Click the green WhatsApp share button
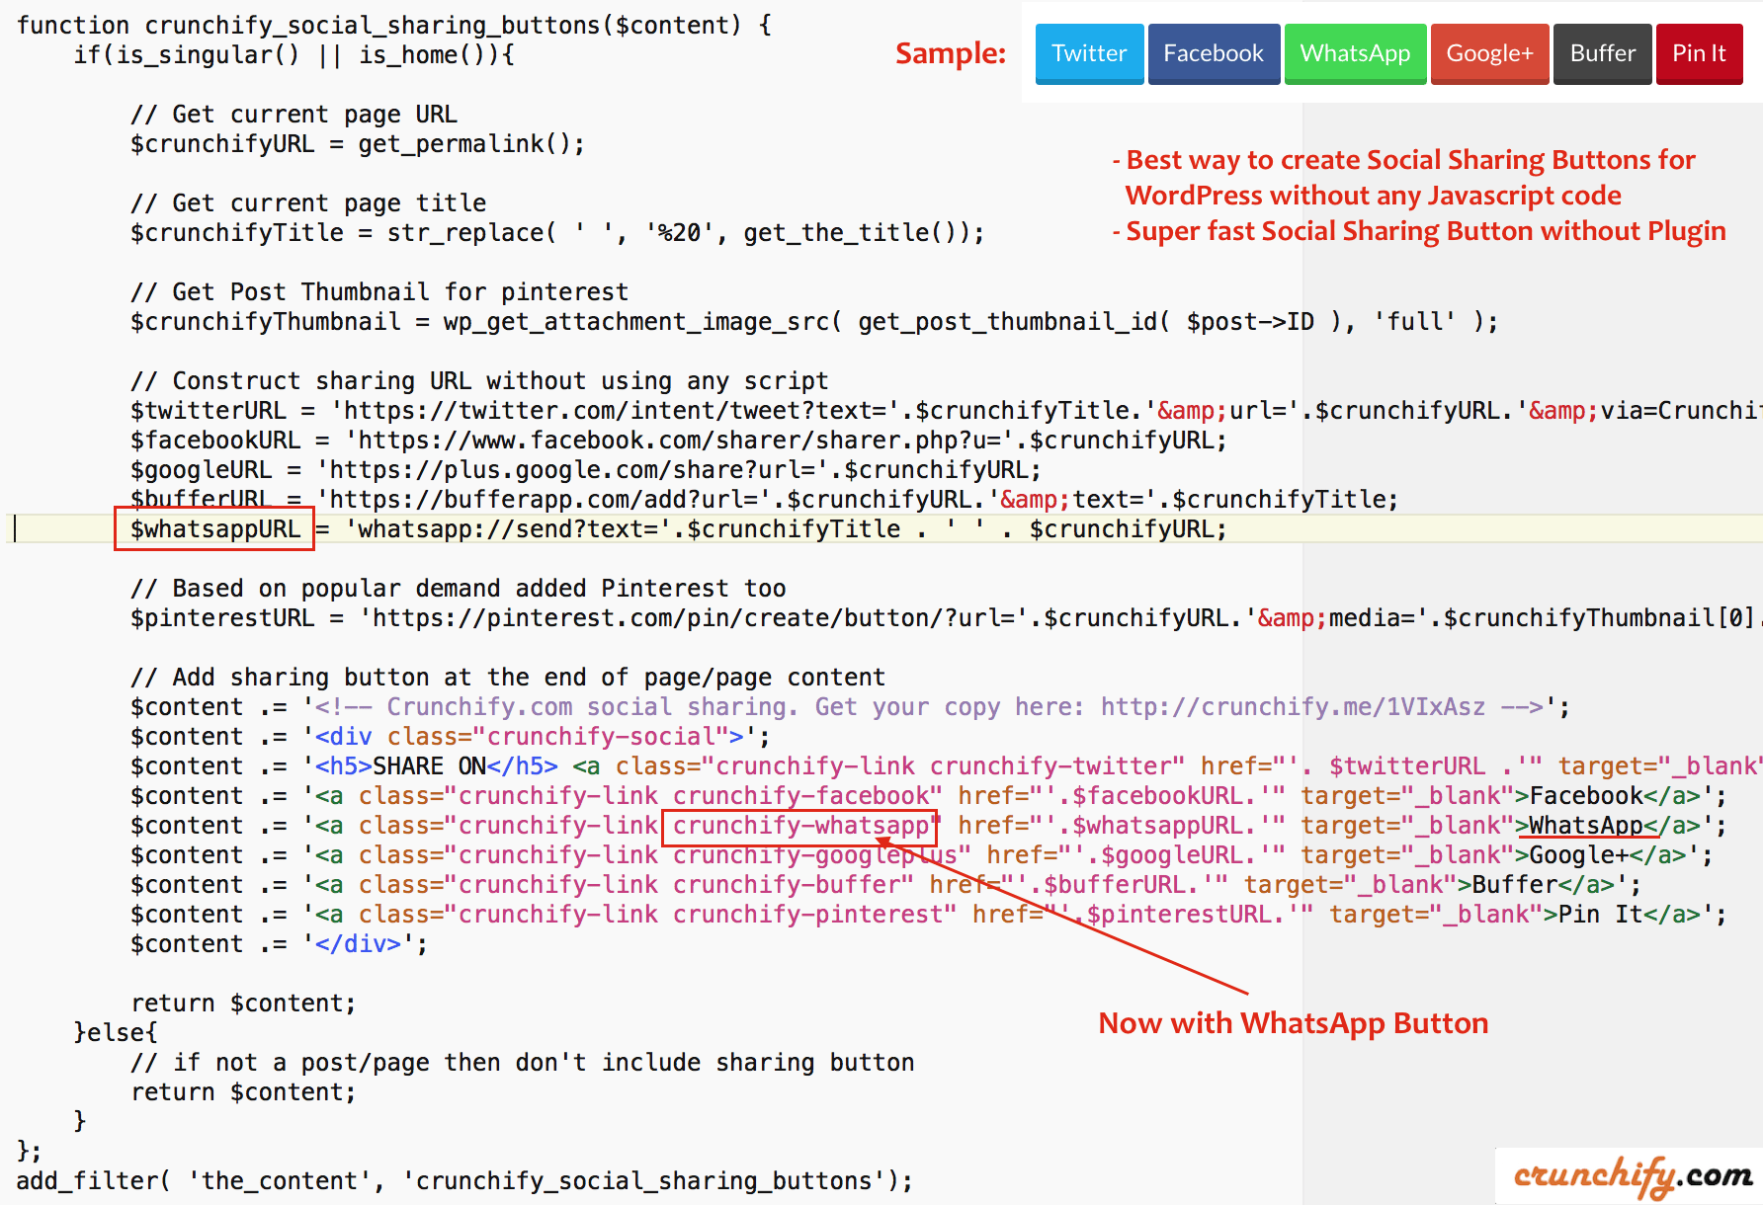Viewport: 1763px width, 1205px height. (1354, 53)
